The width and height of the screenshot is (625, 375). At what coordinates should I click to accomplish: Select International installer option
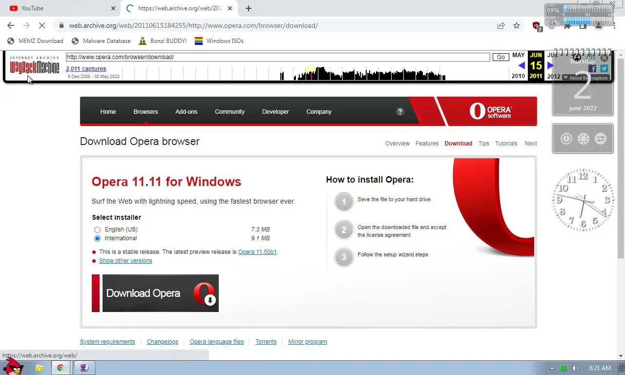[97, 238]
